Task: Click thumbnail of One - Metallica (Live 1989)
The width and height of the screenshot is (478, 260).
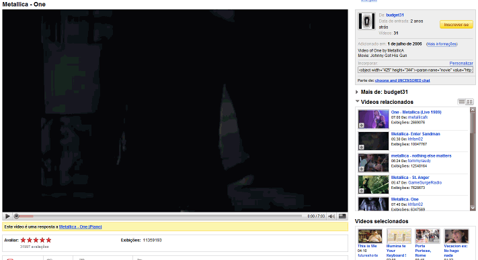Action: [373, 119]
